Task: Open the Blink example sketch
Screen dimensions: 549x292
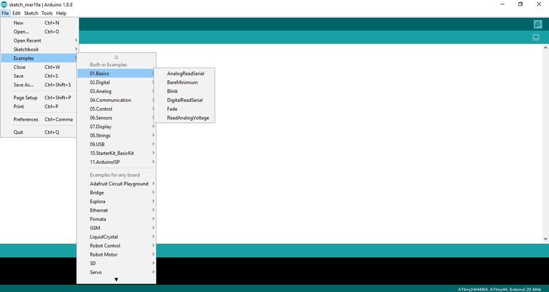Action: (x=185, y=91)
